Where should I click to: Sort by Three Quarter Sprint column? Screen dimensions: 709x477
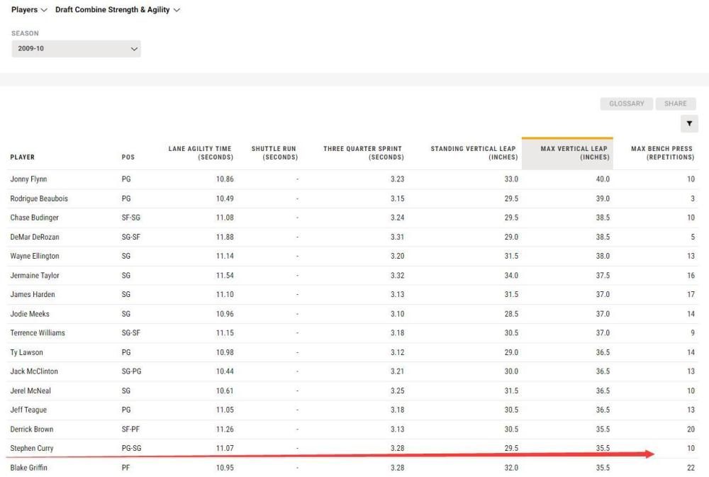(x=363, y=153)
